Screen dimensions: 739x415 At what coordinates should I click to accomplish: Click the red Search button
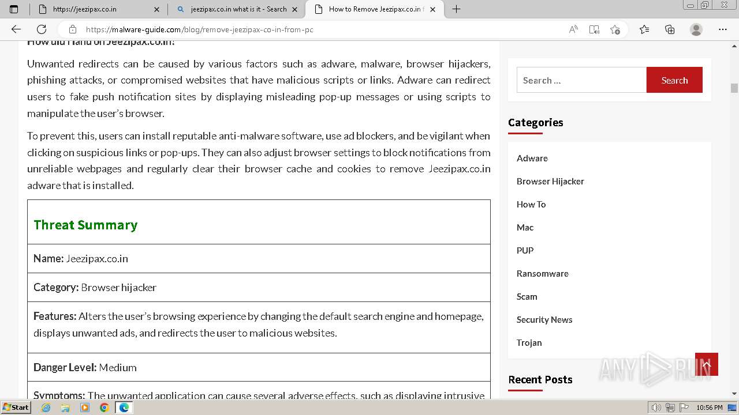point(674,80)
